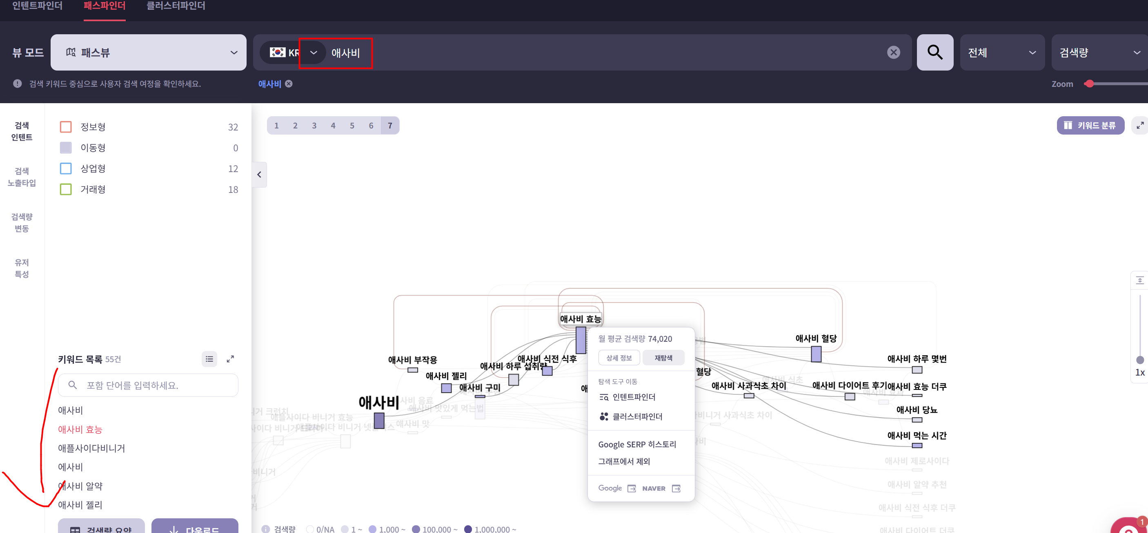Adjust the Zoom slider handle
1148x533 pixels.
1090,84
